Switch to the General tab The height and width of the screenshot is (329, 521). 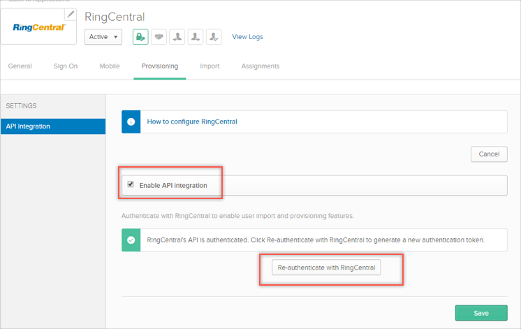pyautogui.click(x=20, y=66)
